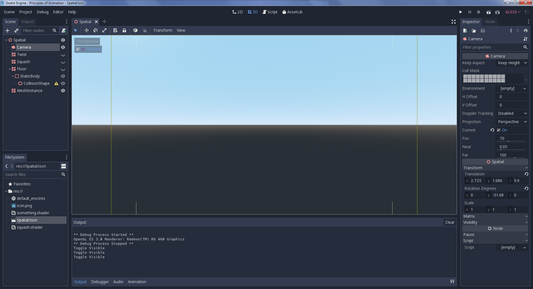Image resolution: width=533 pixels, height=289 pixels.
Task: Click the lock selected node icon
Action: coord(124,30)
